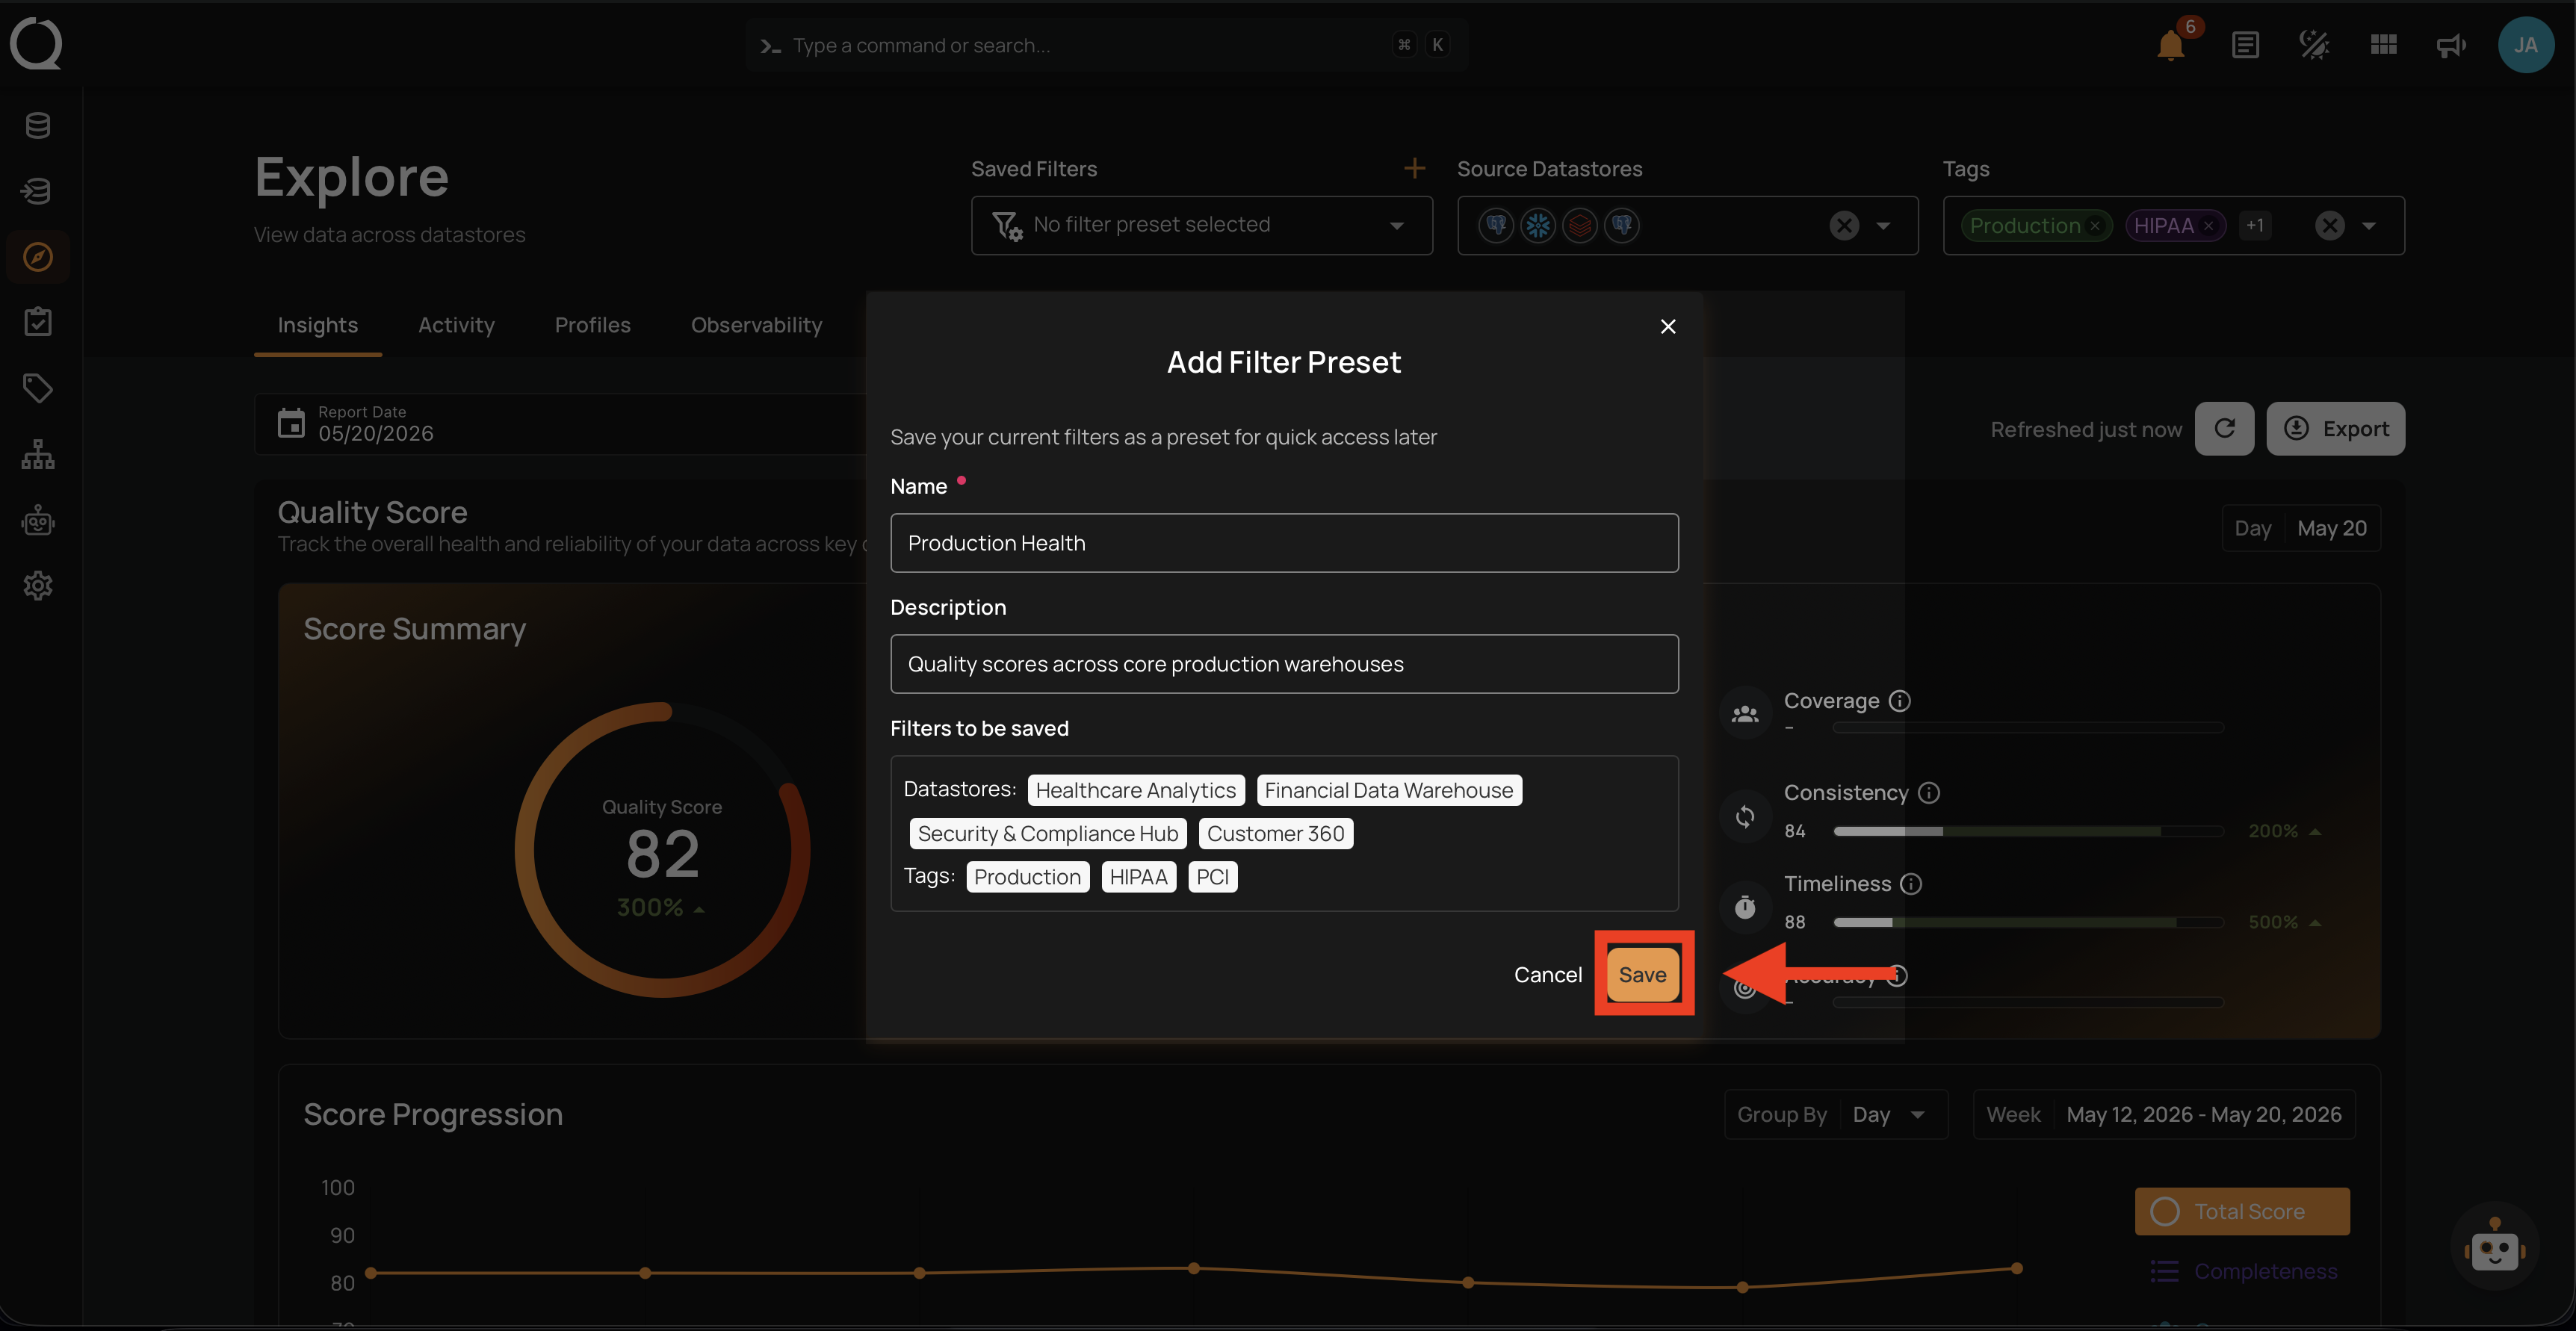Screen dimensions: 2576x1331
Task: Open the apps grid icon
Action: pyautogui.click(x=2384, y=45)
